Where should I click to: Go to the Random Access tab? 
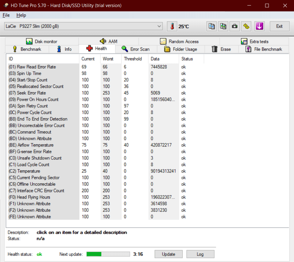pos(179,41)
